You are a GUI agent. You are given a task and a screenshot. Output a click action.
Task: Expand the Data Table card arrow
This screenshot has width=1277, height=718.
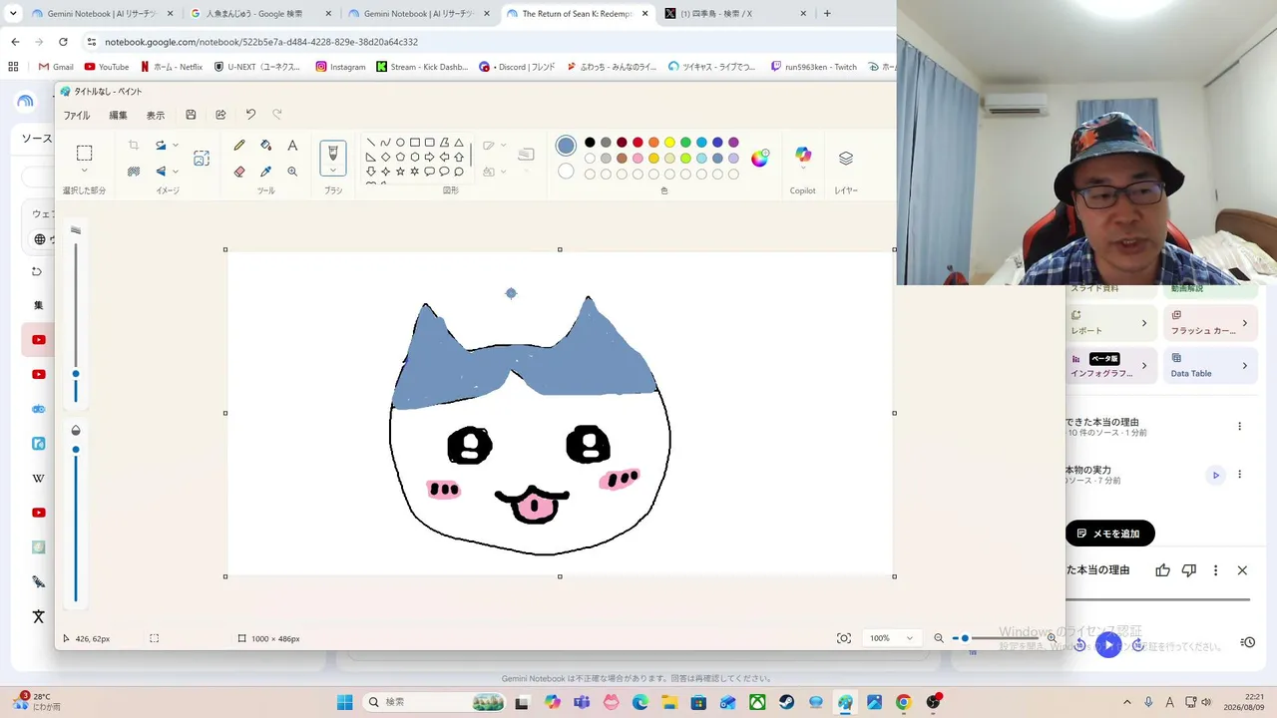click(1244, 366)
